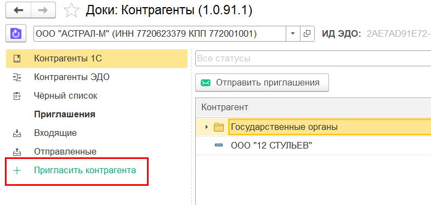Select the Государственные органы row
The image size is (431, 205).
point(313,127)
